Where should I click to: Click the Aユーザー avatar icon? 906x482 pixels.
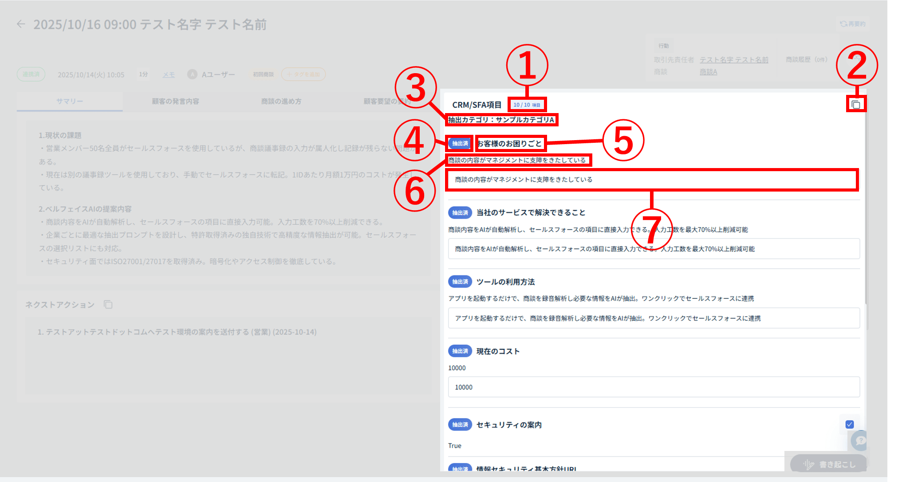point(192,74)
